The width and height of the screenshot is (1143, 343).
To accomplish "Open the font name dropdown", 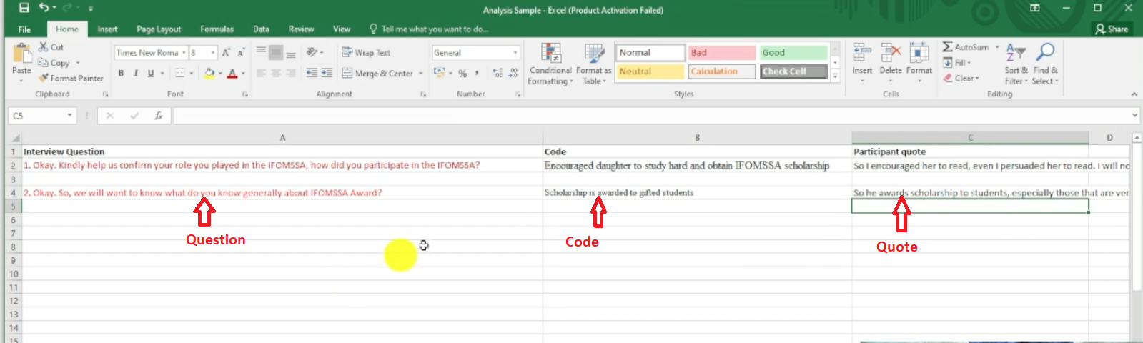I will coord(184,53).
